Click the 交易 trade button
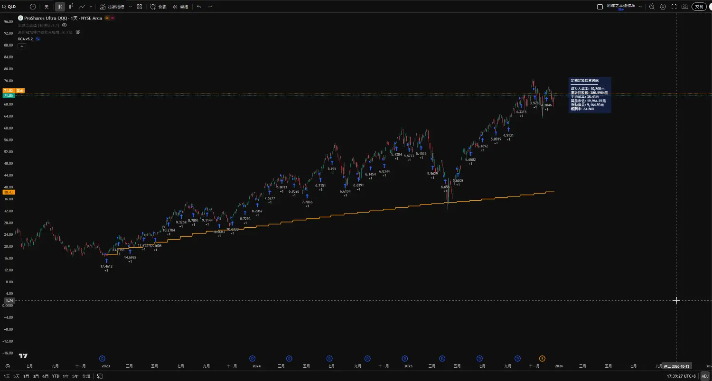 click(699, 7)
